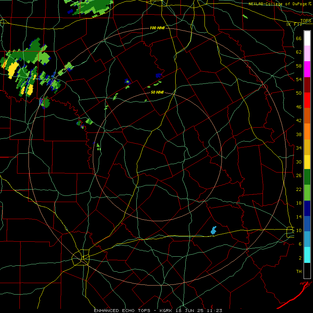The image size is (313, 313).
Task: Click the "K FT" units label
Action: pyautogui.click(x=294, y=24)
